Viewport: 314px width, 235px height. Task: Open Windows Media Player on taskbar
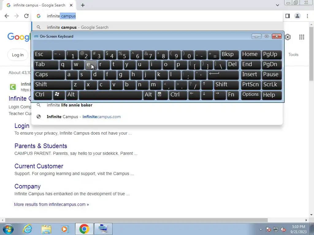coord(65,229)
